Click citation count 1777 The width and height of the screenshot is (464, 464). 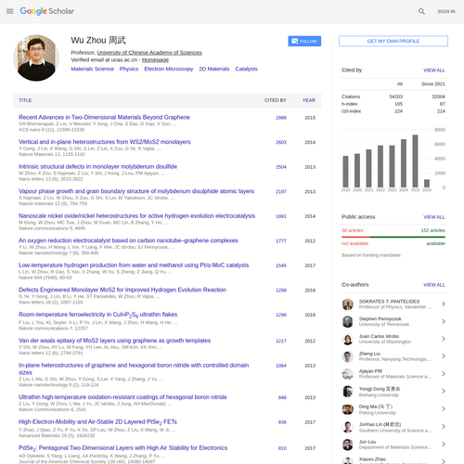(x=281, y=241)
